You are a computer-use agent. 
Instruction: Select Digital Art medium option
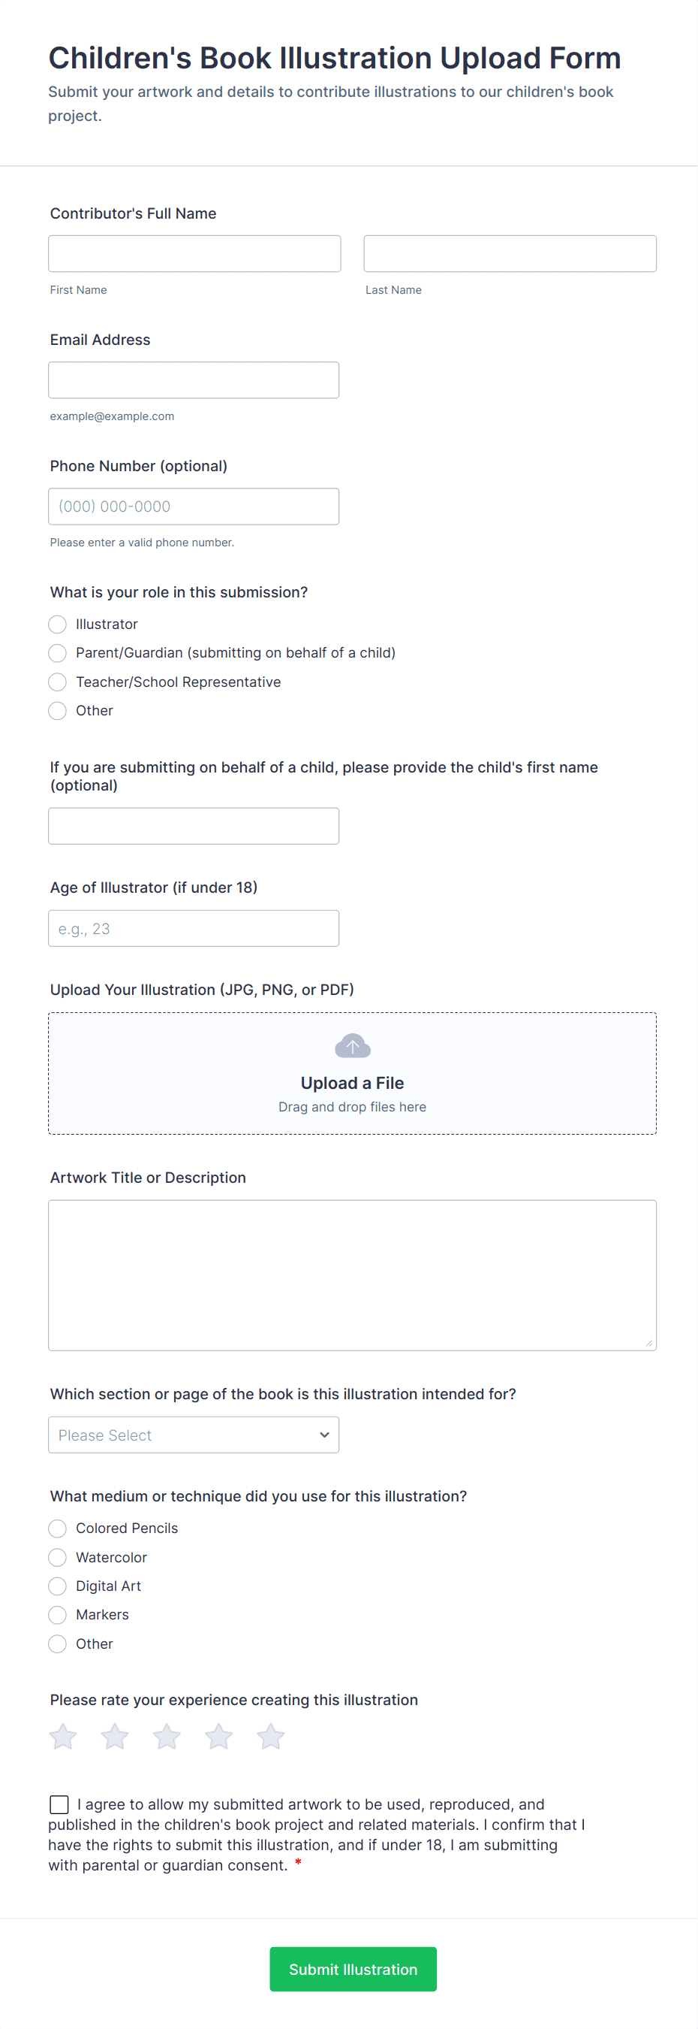pyautogui.click(x=58, y=1586)
